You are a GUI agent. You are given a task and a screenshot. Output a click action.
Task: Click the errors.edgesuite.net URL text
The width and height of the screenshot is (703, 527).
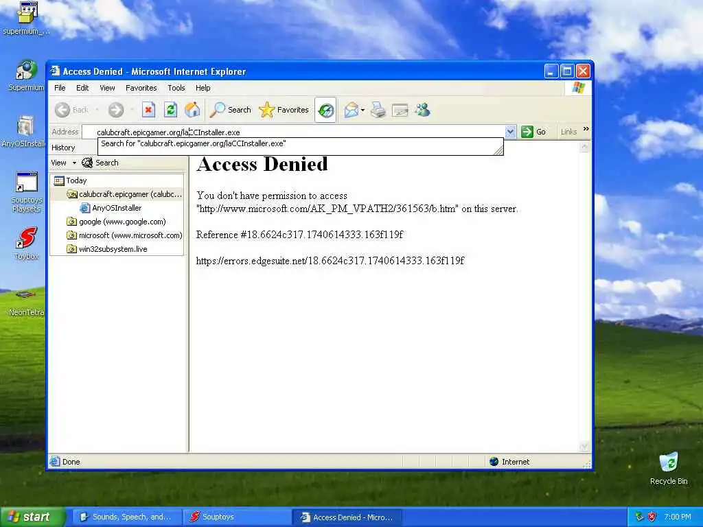coord(330,261)
